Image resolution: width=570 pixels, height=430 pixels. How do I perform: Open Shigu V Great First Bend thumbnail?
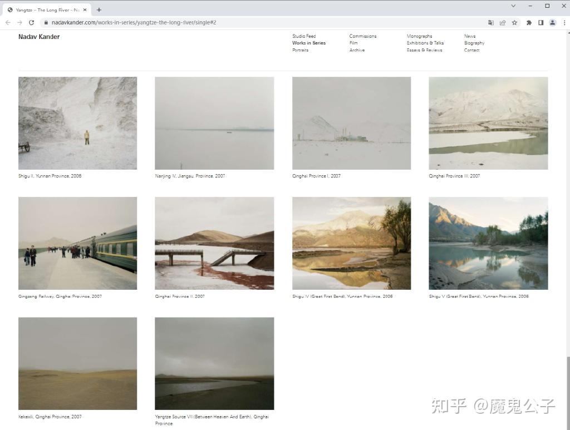(x=488, y=243)
